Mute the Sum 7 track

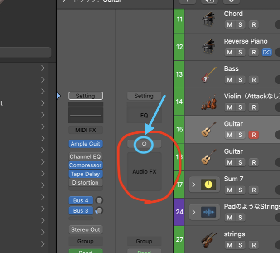point(230,190)
